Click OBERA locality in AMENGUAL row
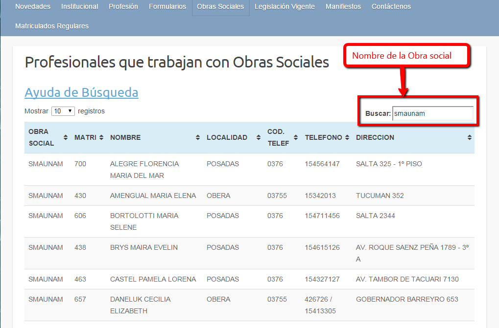The height and width of the screenshot is (328, 499). 218,196
